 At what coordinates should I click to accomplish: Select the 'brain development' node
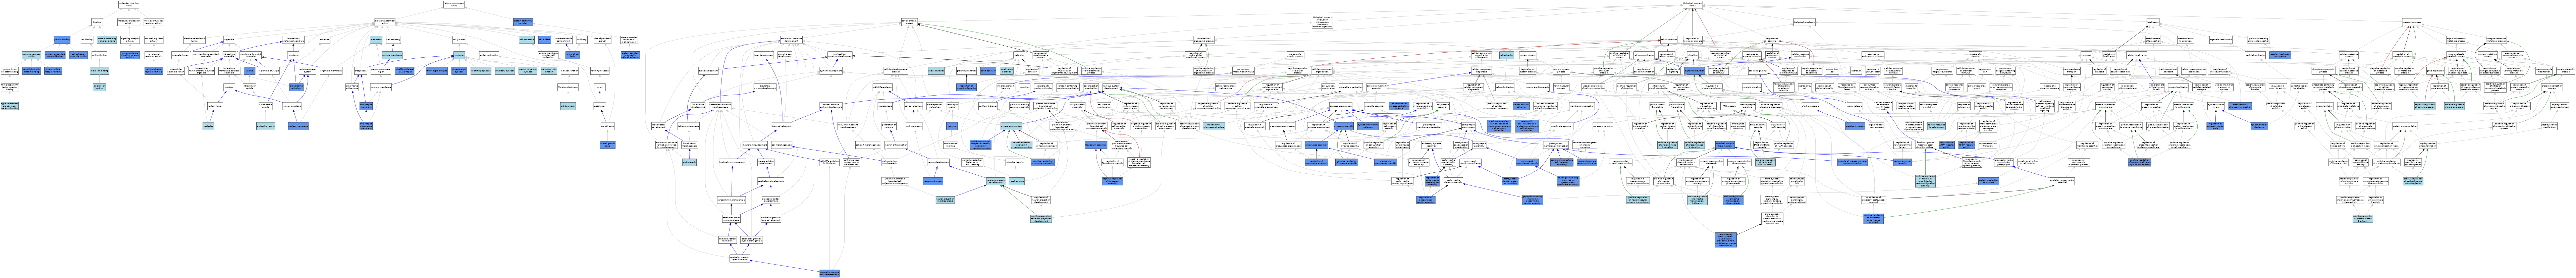click(x=782, y=126)
